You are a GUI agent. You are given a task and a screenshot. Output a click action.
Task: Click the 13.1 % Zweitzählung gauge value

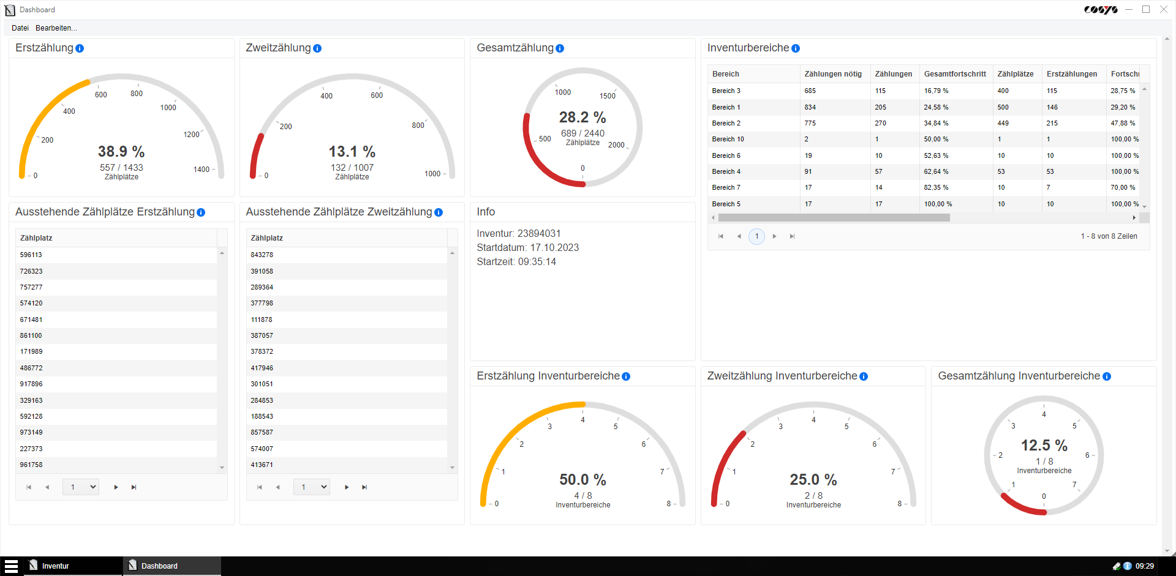click(x=352, y=152)
